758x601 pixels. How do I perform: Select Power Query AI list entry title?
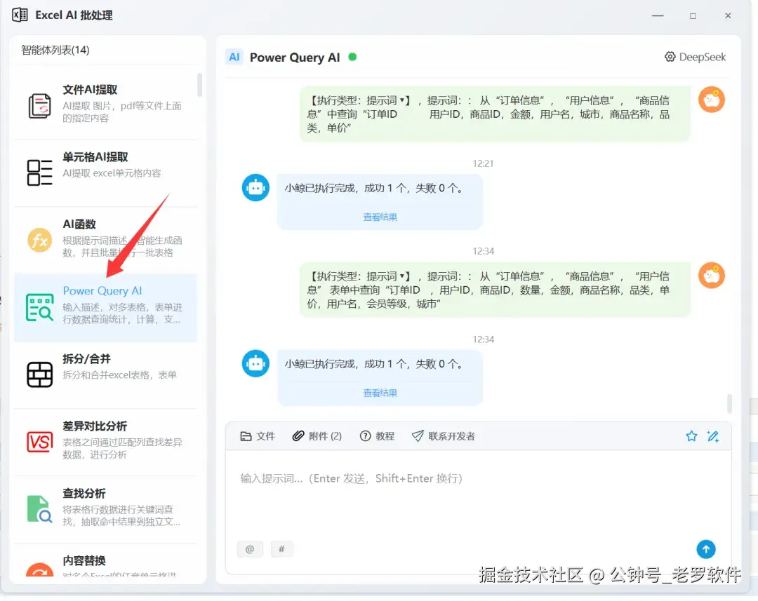click(102, 291)
